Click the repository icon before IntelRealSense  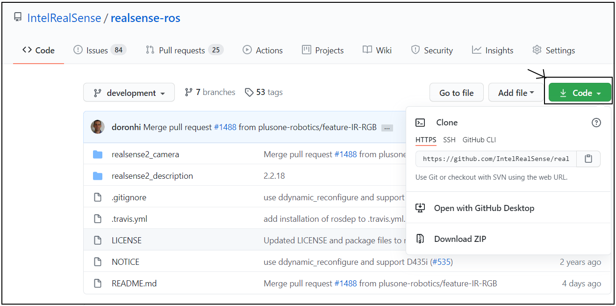17,17
